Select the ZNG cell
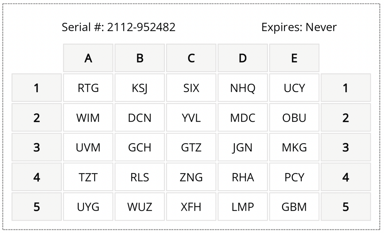This screenshot has height=233, width=384. click(x=191, y=177)
